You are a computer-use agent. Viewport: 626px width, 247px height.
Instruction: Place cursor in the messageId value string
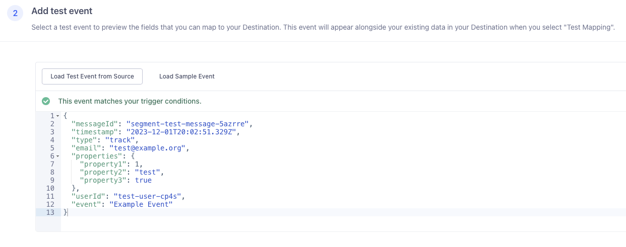point(189,124)
